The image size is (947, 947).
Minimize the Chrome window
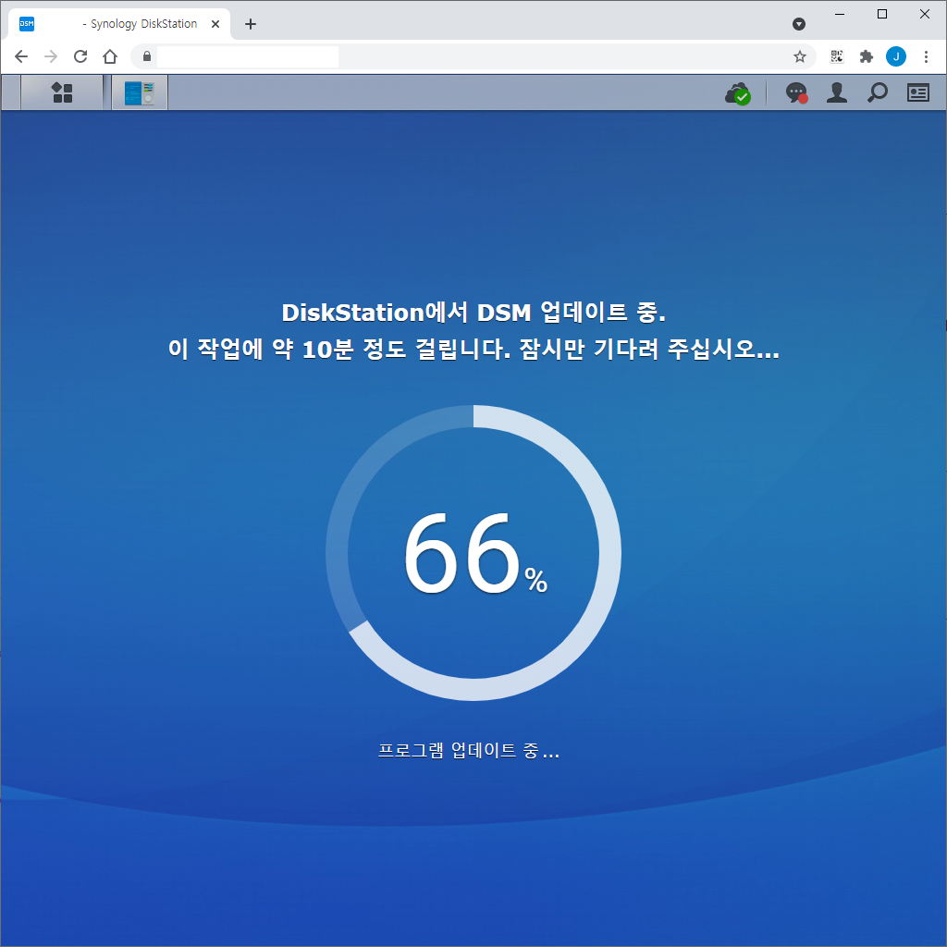click(840, 14)
